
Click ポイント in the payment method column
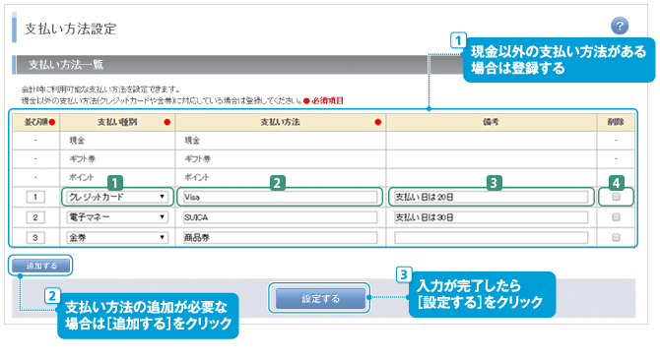pyautogui.click(x=197, y=177)
